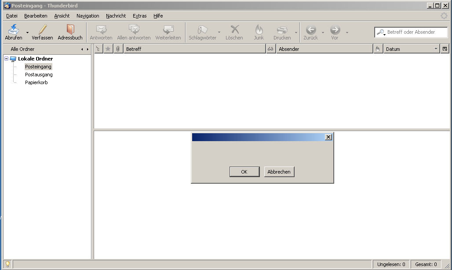The image size is (452, 270).
Task: Click the activity throbber icon
Action: pyautogui.click(x=444, y=16)
